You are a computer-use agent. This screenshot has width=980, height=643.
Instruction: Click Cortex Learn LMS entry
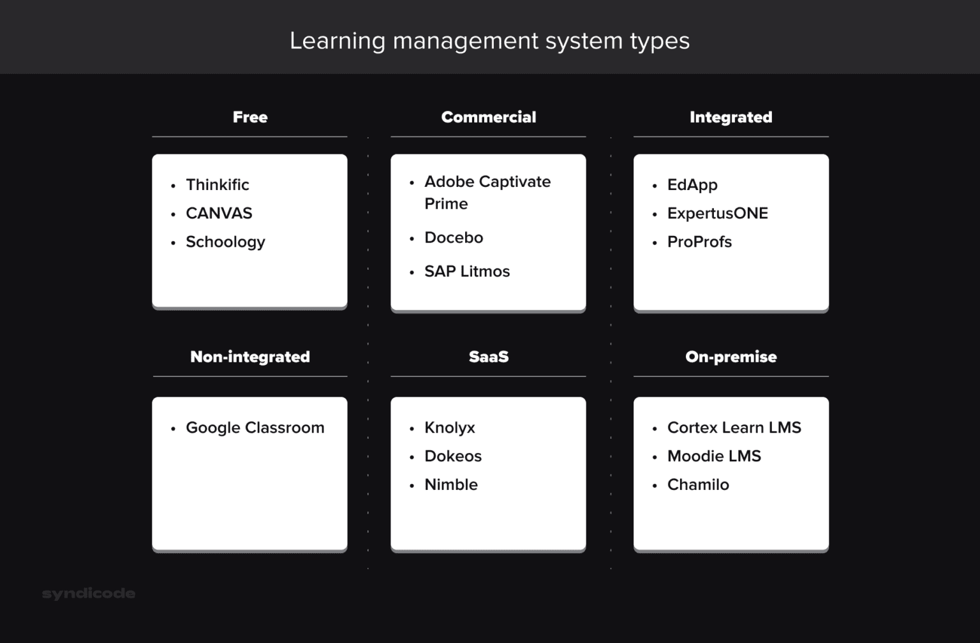[x=734, y=427]
